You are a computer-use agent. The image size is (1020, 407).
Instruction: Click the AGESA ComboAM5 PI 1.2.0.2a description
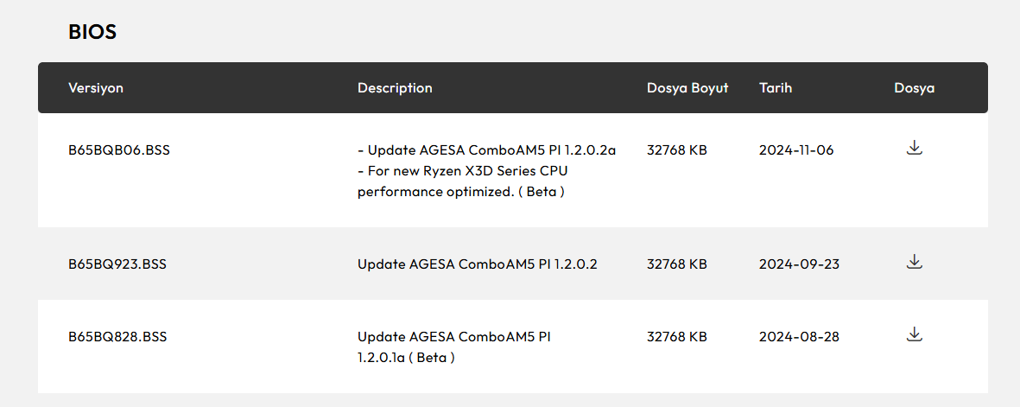pos(486,150)
